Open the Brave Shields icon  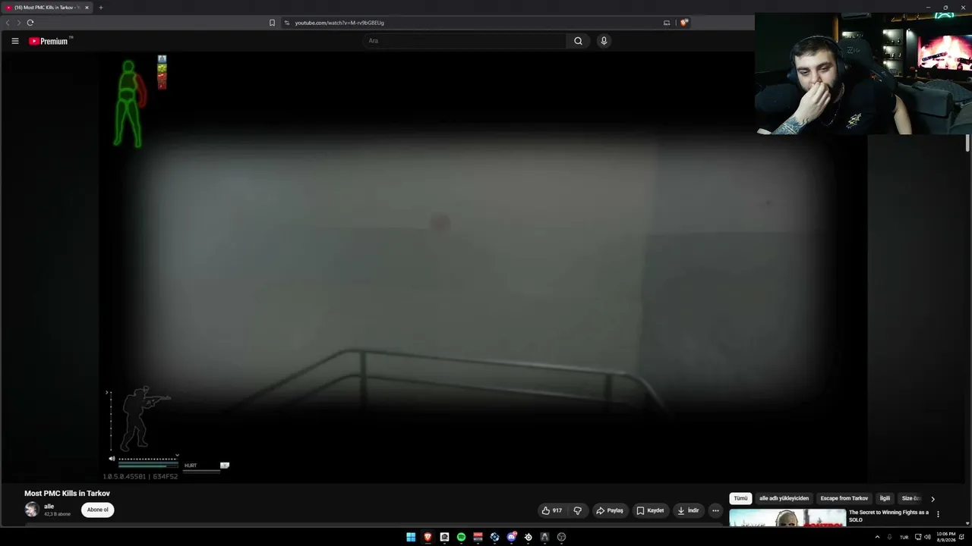pyautogui.click(x=684, y=23)
